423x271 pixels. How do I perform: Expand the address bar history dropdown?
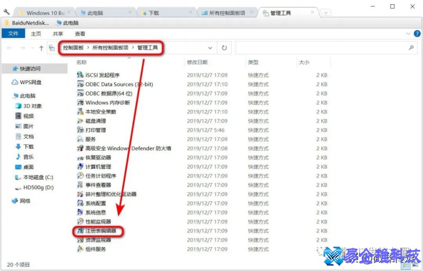pyautogui.click(x=210, y=48)
